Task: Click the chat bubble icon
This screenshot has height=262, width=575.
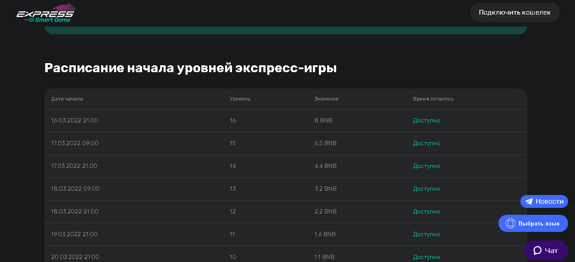Action: coord(537,250)
